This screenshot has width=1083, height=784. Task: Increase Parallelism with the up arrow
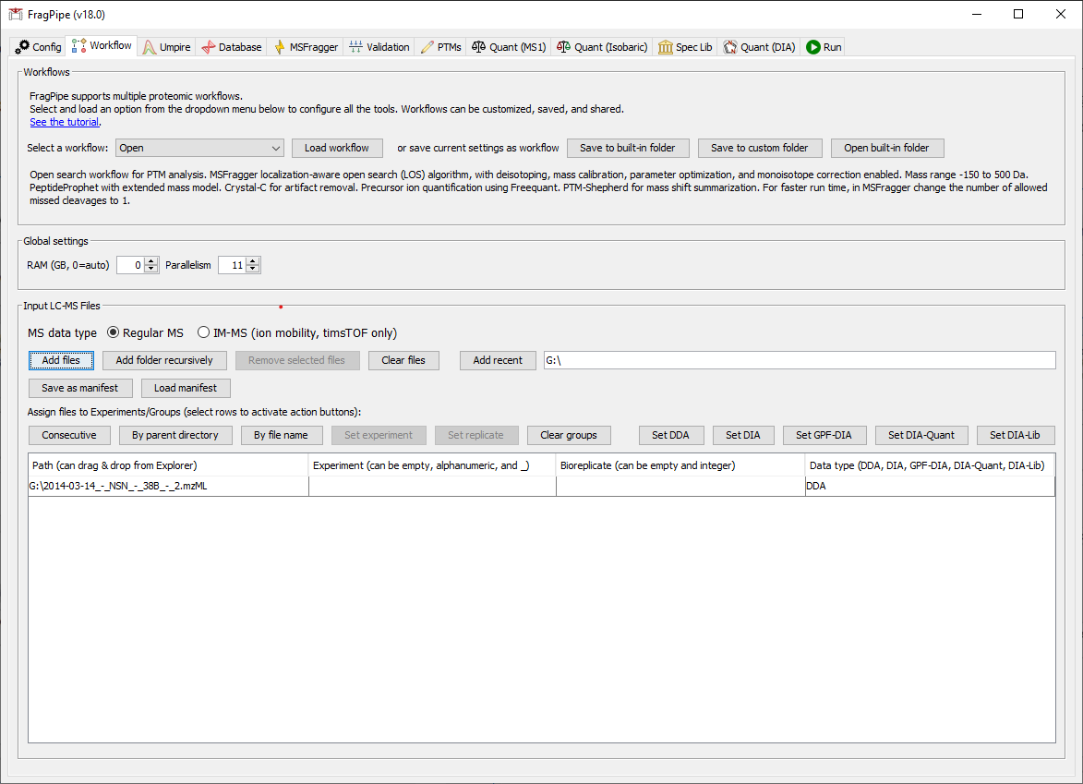tap(253, 261)
